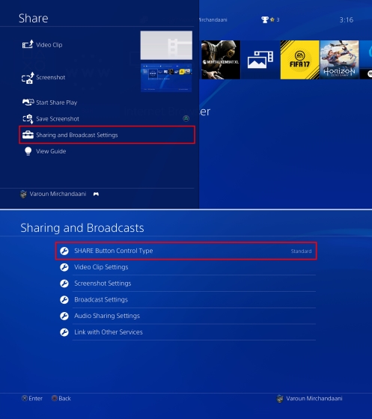Image resolution: width=372 pixels, height=419 pixels.
Task: Click the Sharing and Broadcasts heading
Action: [x=82, y=228]
